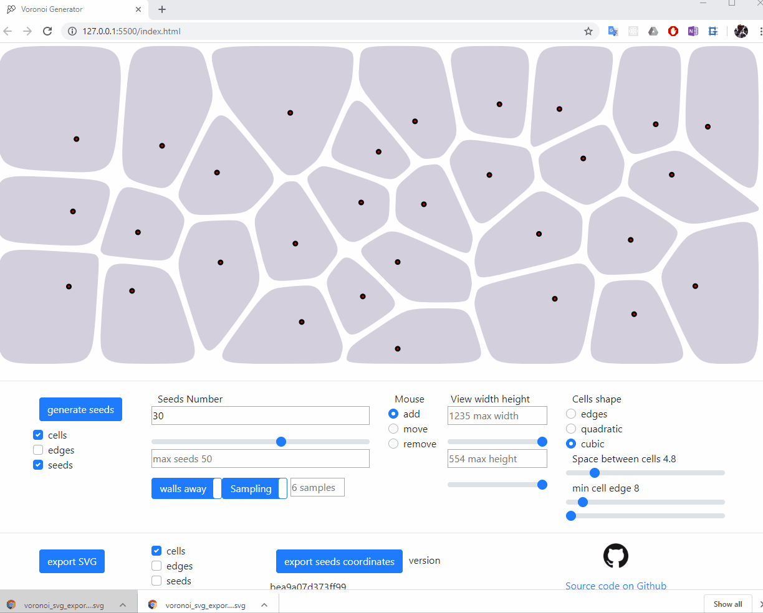Viewport: 763px width, 613px height.
Task: Bookmark the page with the star icon
Action: coord(588,31)
